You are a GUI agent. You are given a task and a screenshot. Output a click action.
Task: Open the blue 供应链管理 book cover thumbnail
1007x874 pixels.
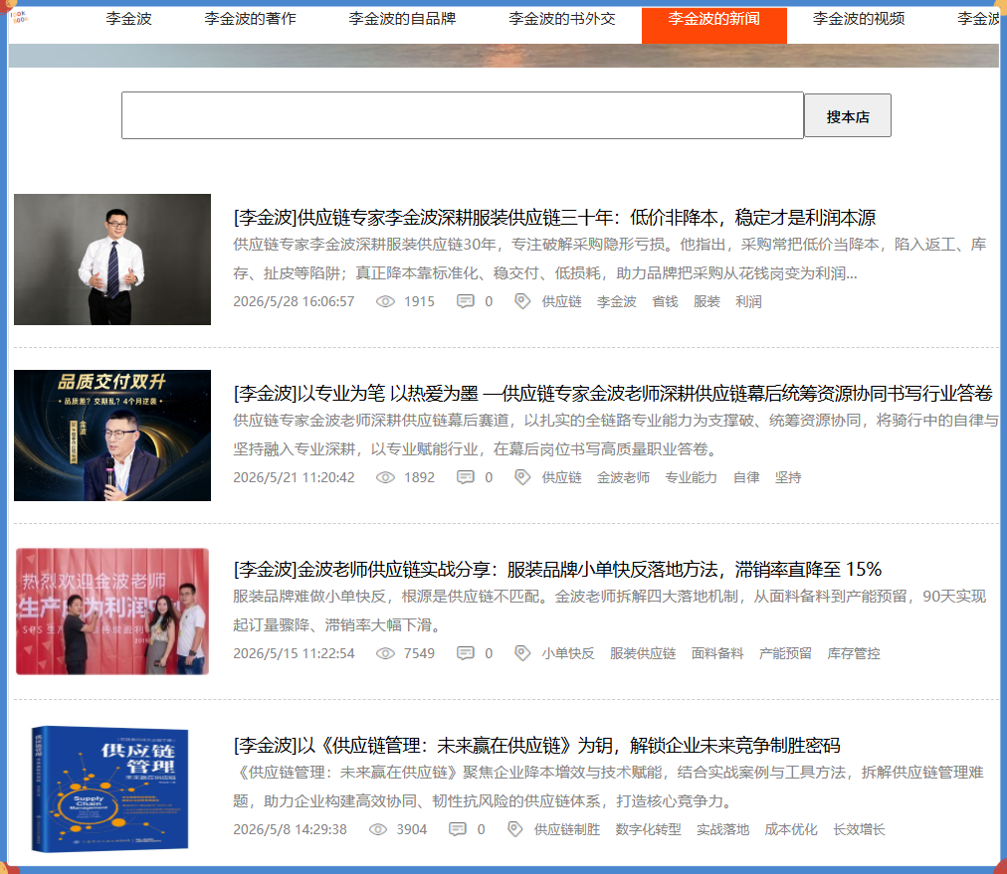(110, 788)
